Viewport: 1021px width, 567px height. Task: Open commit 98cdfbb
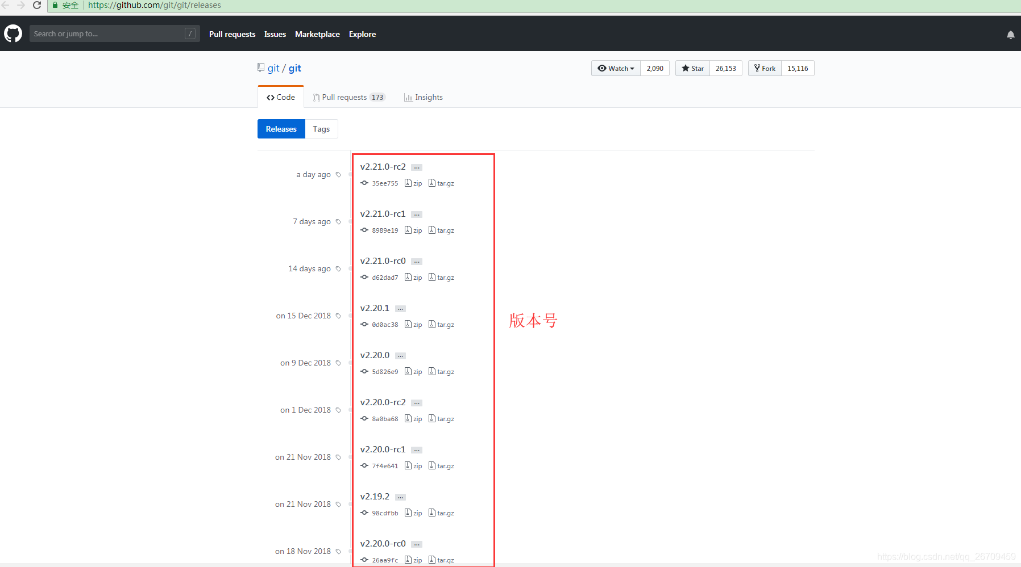385,513
